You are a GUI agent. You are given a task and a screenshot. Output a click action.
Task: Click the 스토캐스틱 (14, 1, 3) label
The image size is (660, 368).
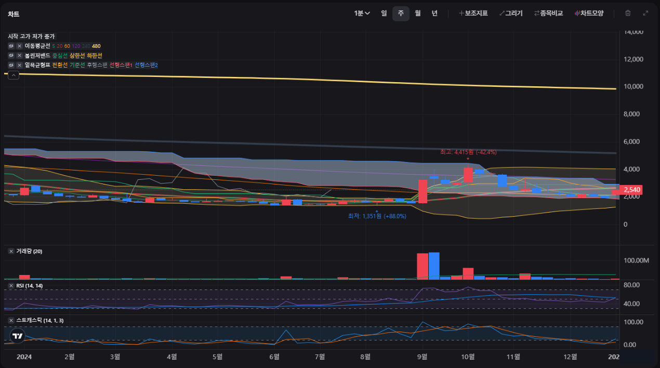40,320
